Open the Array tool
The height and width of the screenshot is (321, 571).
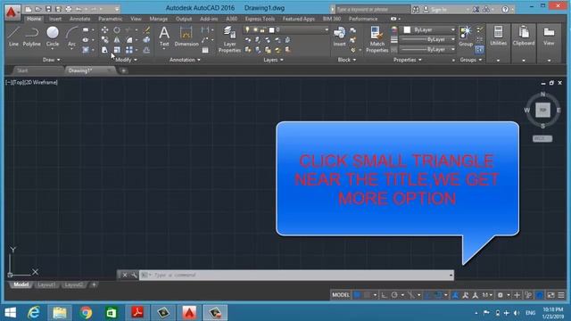pos(128,50)
